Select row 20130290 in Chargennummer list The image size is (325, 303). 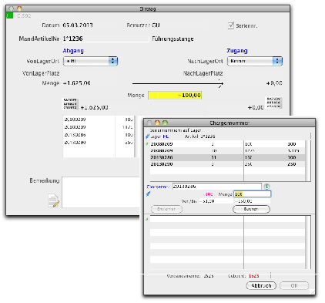point(227,164)
